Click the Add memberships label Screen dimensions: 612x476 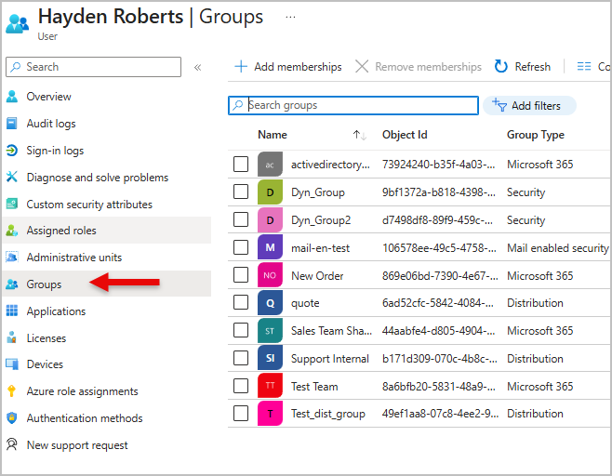(x=298, y=67)
